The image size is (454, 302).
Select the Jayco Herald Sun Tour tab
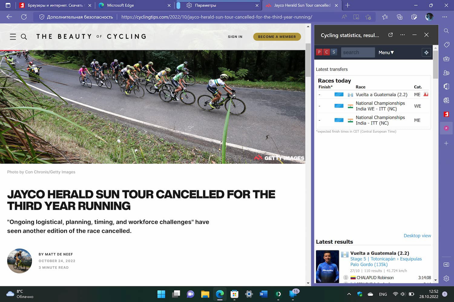pos(302,5)
